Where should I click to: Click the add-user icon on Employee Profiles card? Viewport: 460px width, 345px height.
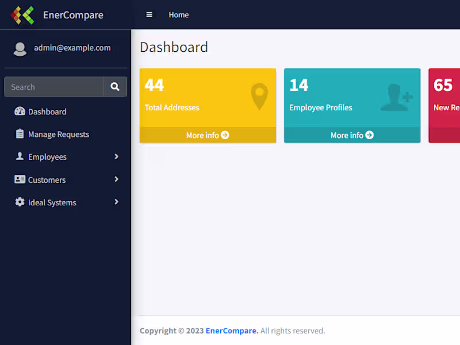click(x=397, y=98)
